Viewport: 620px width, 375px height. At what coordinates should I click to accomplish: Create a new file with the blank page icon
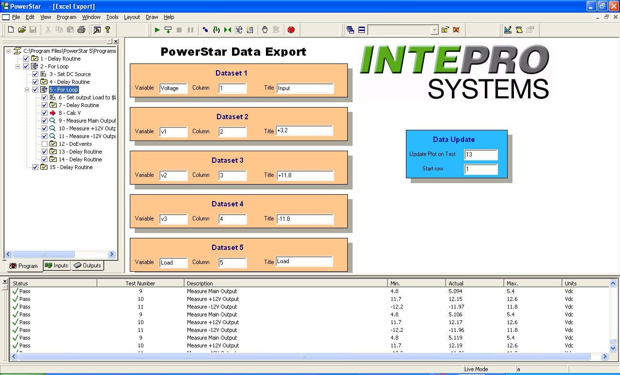tap(11, 30)
